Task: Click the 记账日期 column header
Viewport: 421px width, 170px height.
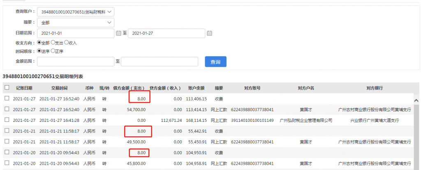Action: pos(24,88)
